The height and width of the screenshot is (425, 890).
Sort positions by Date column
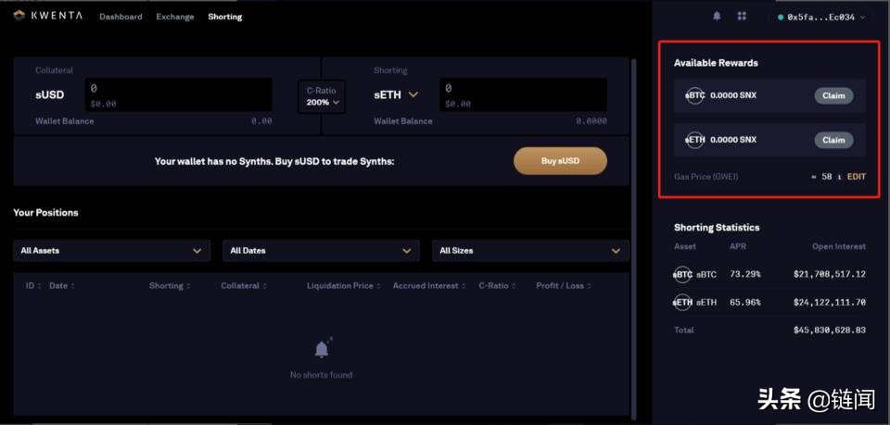coord(62,285)
